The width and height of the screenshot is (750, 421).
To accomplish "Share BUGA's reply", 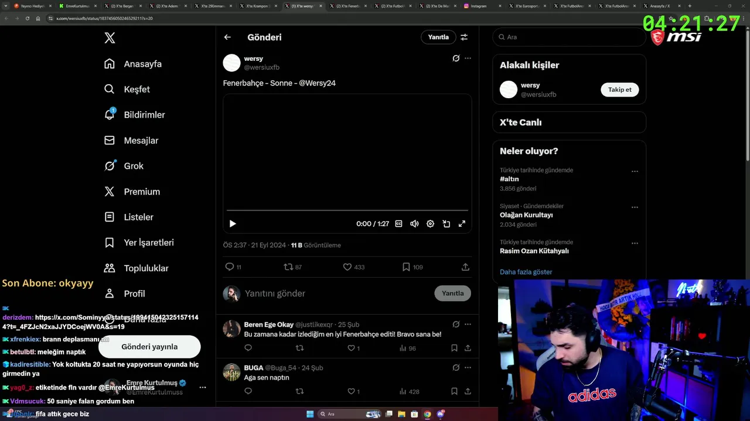I will click(x=468, y=391).
